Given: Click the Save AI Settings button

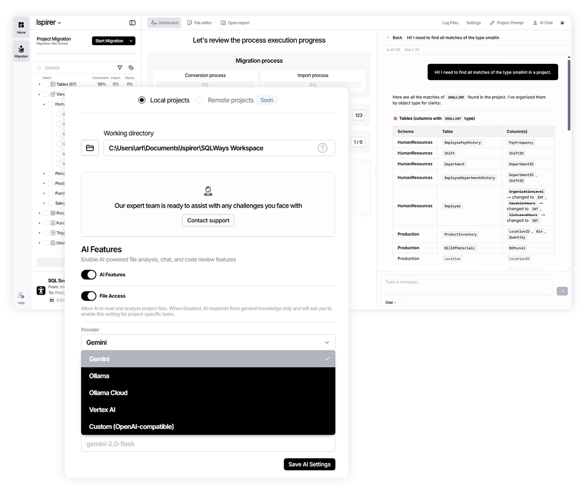Looking at the screenshot, I should 309,464.
